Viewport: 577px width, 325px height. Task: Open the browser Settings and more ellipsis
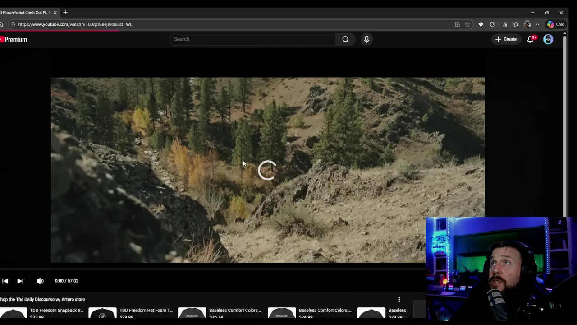coord(538,24)
